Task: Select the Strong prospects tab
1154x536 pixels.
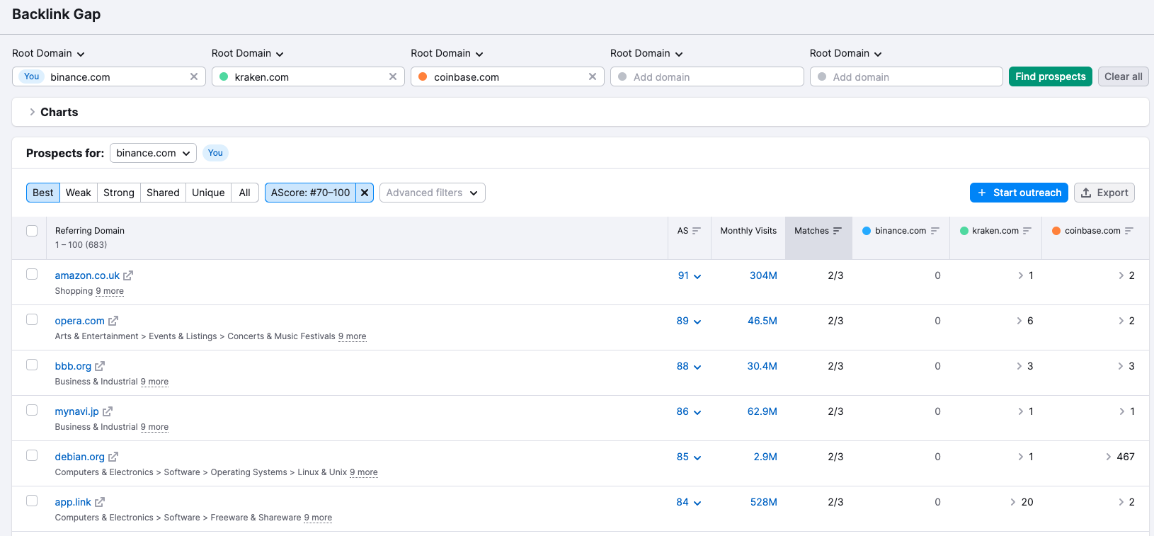Action: click(119, 193)
